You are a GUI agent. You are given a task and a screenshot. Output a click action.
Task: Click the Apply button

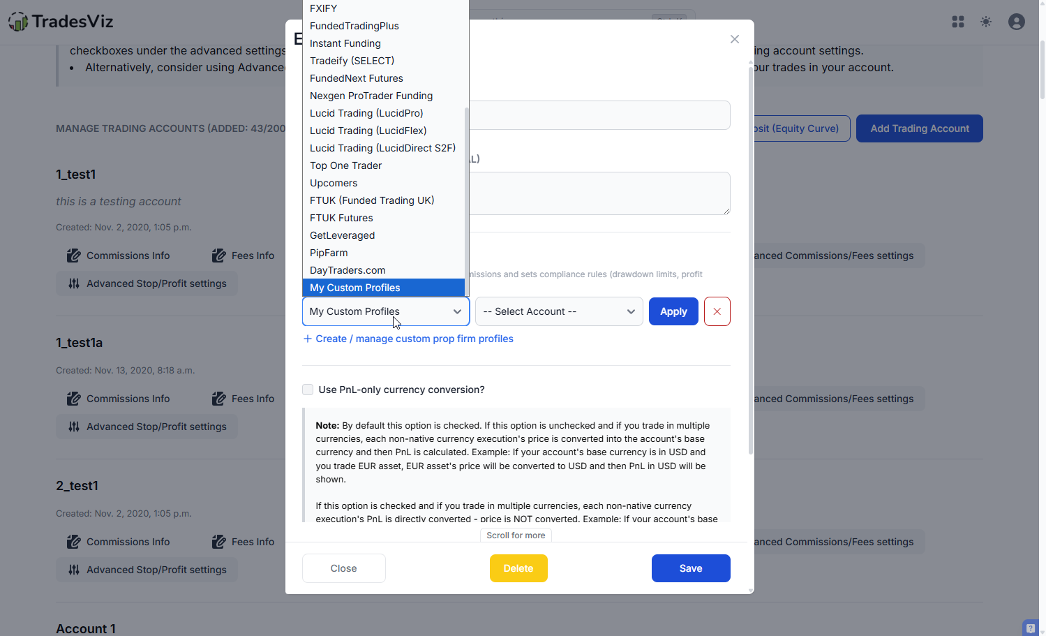click(673, 311)
